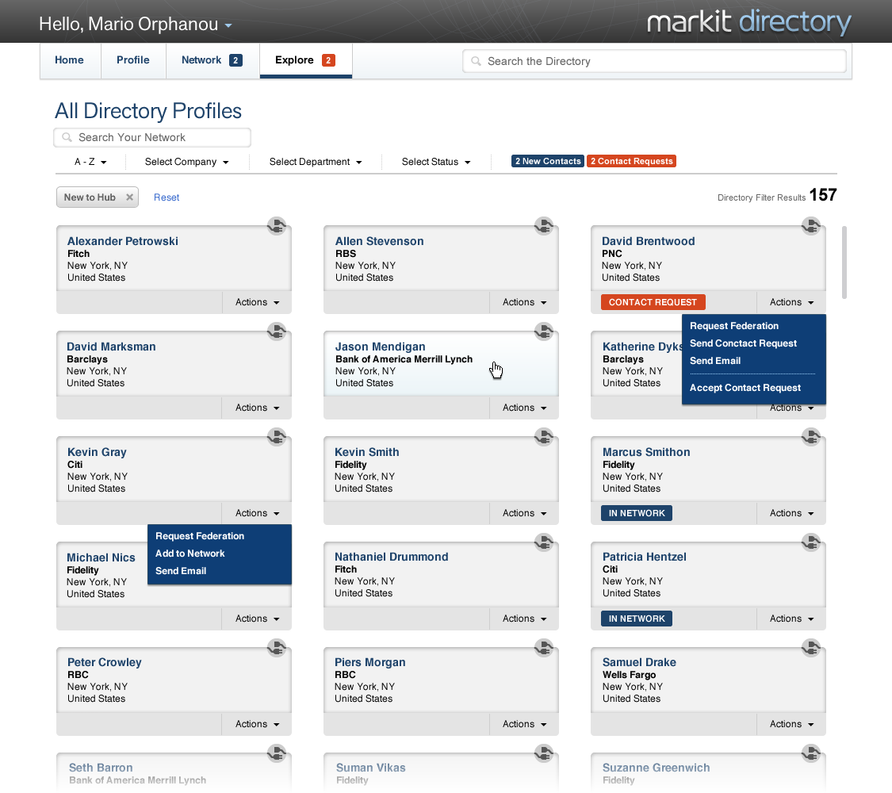Click the 2 Contact Requests badge
The height and width of the screenshot is (793, 892).
[x=631, y=161]
